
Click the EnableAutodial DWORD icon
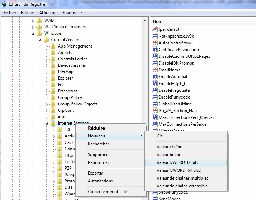pyautogui.click(x=155, y=76)
